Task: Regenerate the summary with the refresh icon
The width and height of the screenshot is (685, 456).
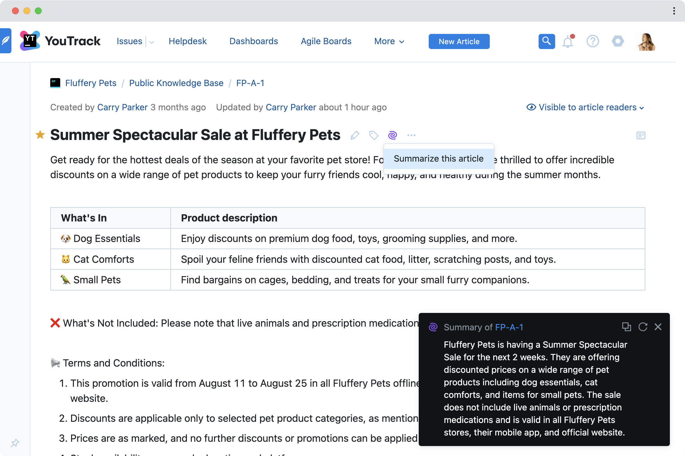Action: [x=643, y=327]
